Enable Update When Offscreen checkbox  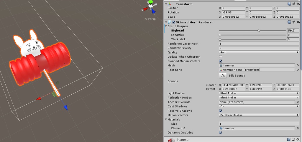[221, 57]
